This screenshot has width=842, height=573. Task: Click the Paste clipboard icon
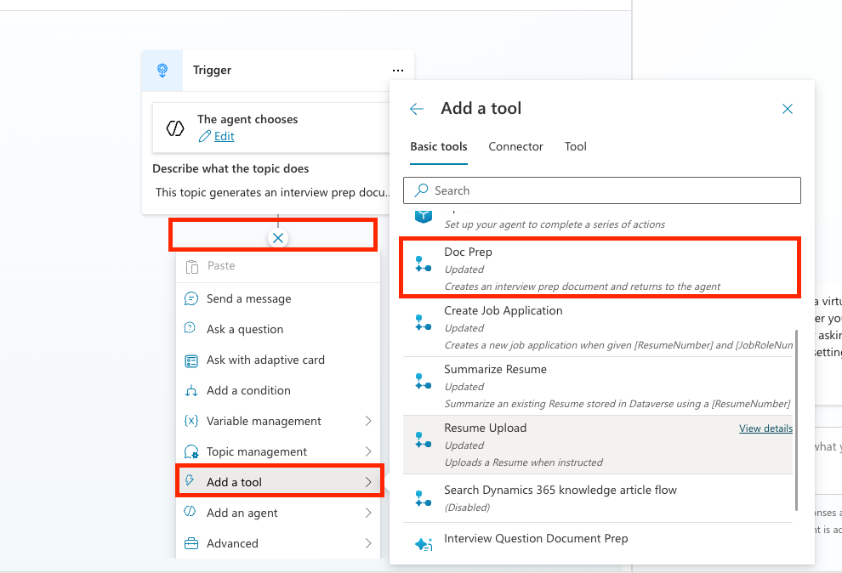pyautogui.click(x=191, y=266)
